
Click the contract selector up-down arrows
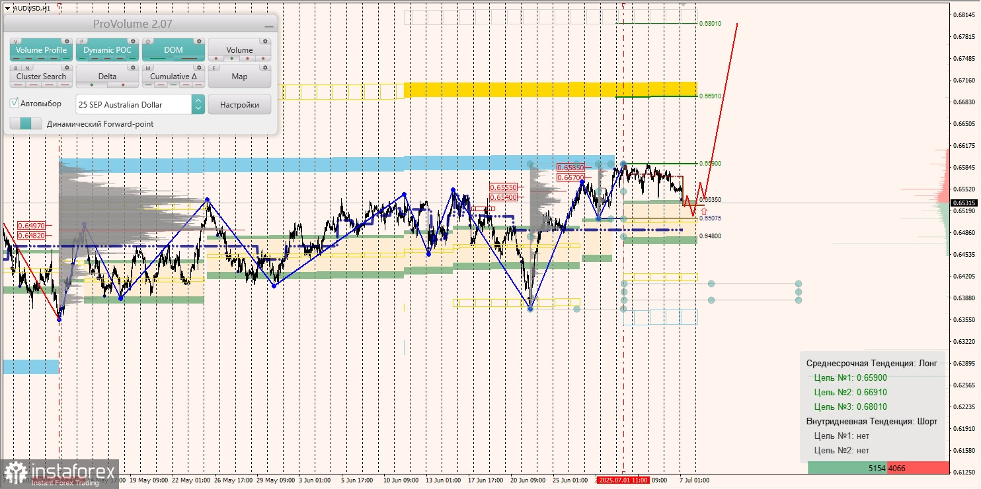198,104
